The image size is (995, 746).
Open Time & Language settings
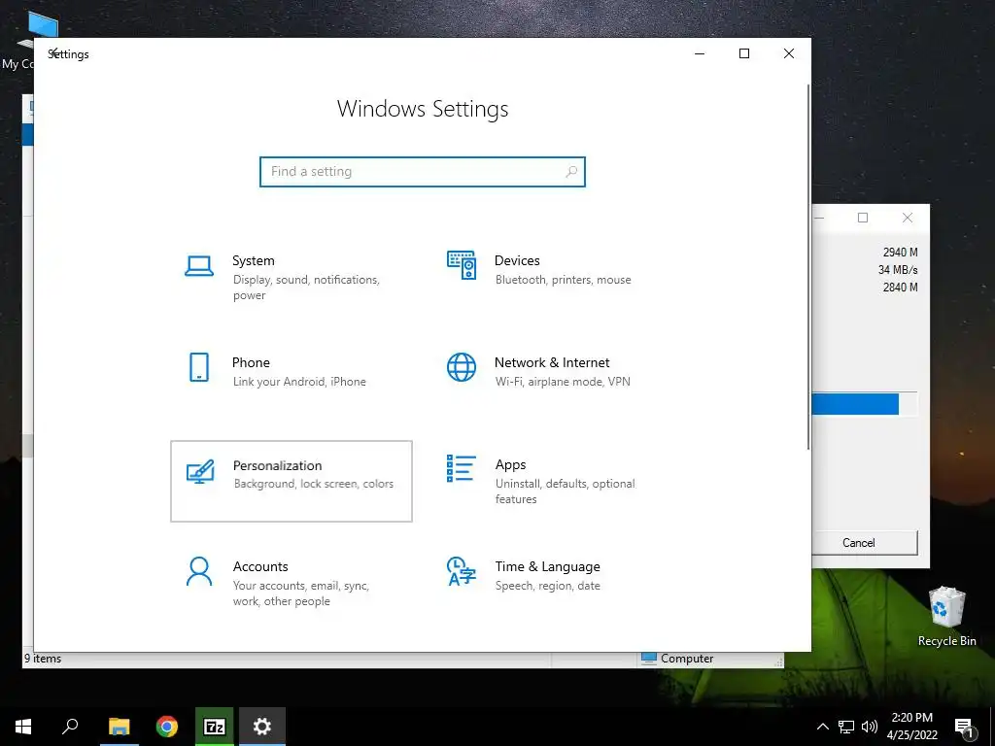(x=553, y=584)
